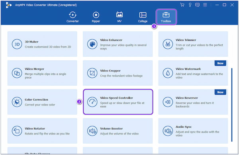This screenshot has width=239, height=155.
Task: Click the Video Trimmer scissors icon
Action: tap(168, 44)
